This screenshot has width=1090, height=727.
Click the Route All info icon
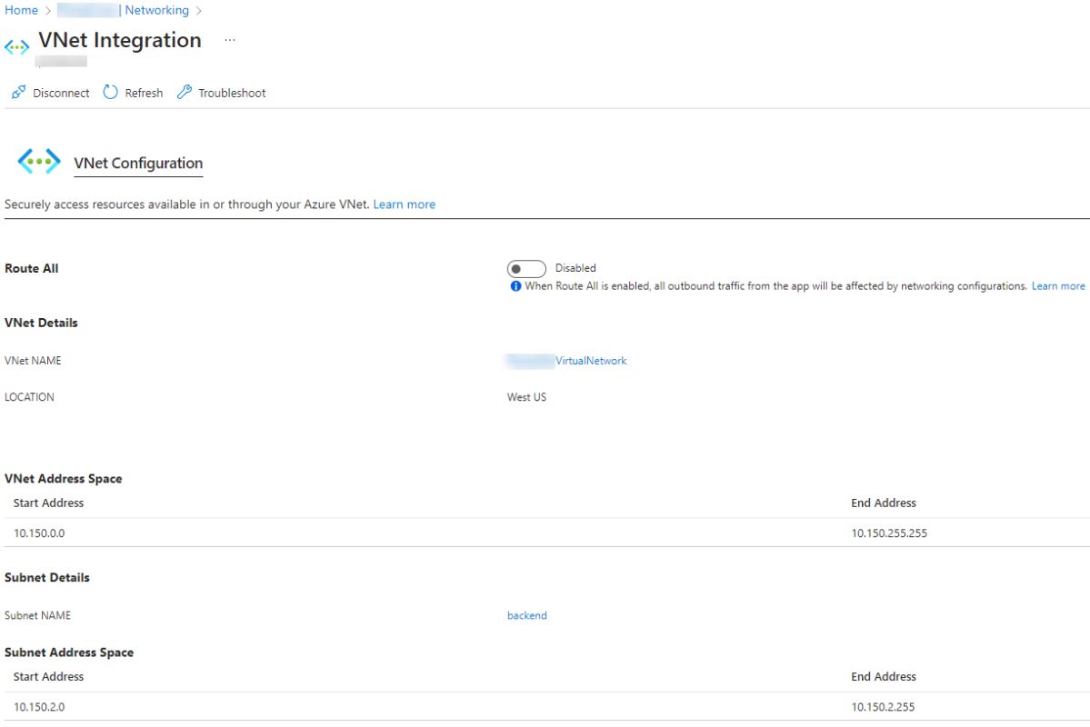(515, 286)
